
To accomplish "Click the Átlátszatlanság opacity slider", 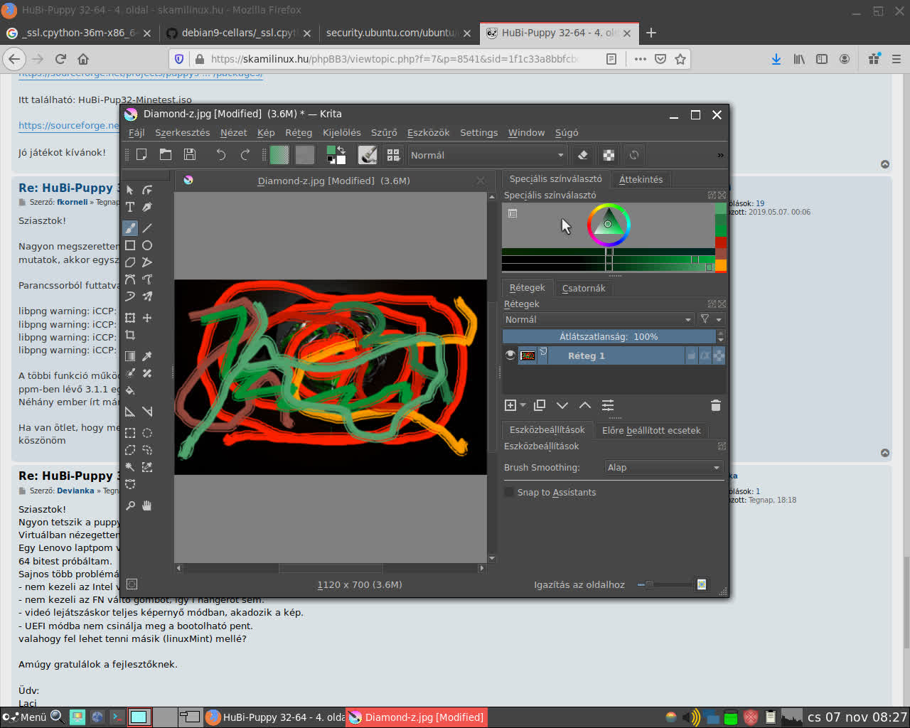I will [x=609, y=336].
